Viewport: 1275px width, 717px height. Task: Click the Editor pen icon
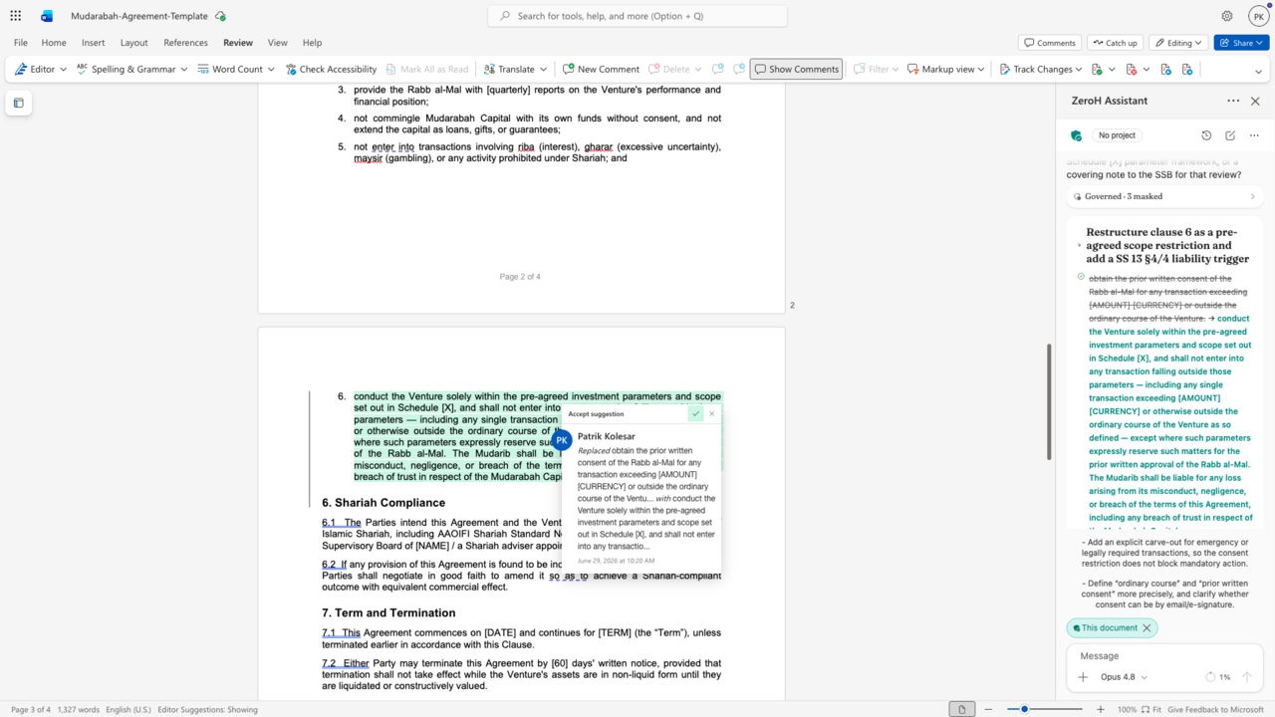pyautogui.click(x=21, y=69)
